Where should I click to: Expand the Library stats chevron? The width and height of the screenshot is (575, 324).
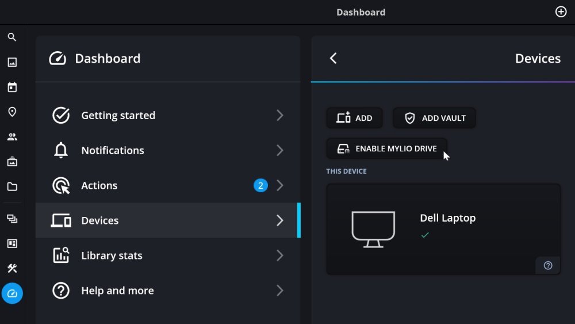(280, 256)
